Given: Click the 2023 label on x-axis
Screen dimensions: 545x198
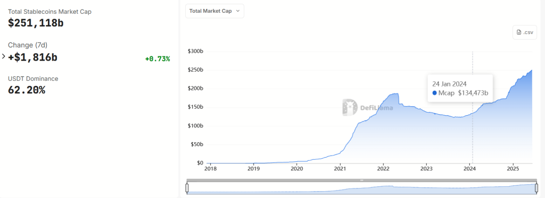Looking at the screenshot, I should point(426,169).
